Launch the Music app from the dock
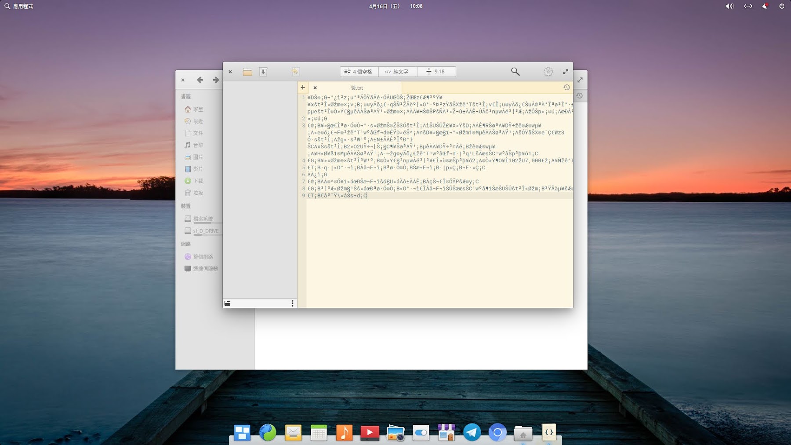Viewport: 791px width, 445px height. click(344, 432)
